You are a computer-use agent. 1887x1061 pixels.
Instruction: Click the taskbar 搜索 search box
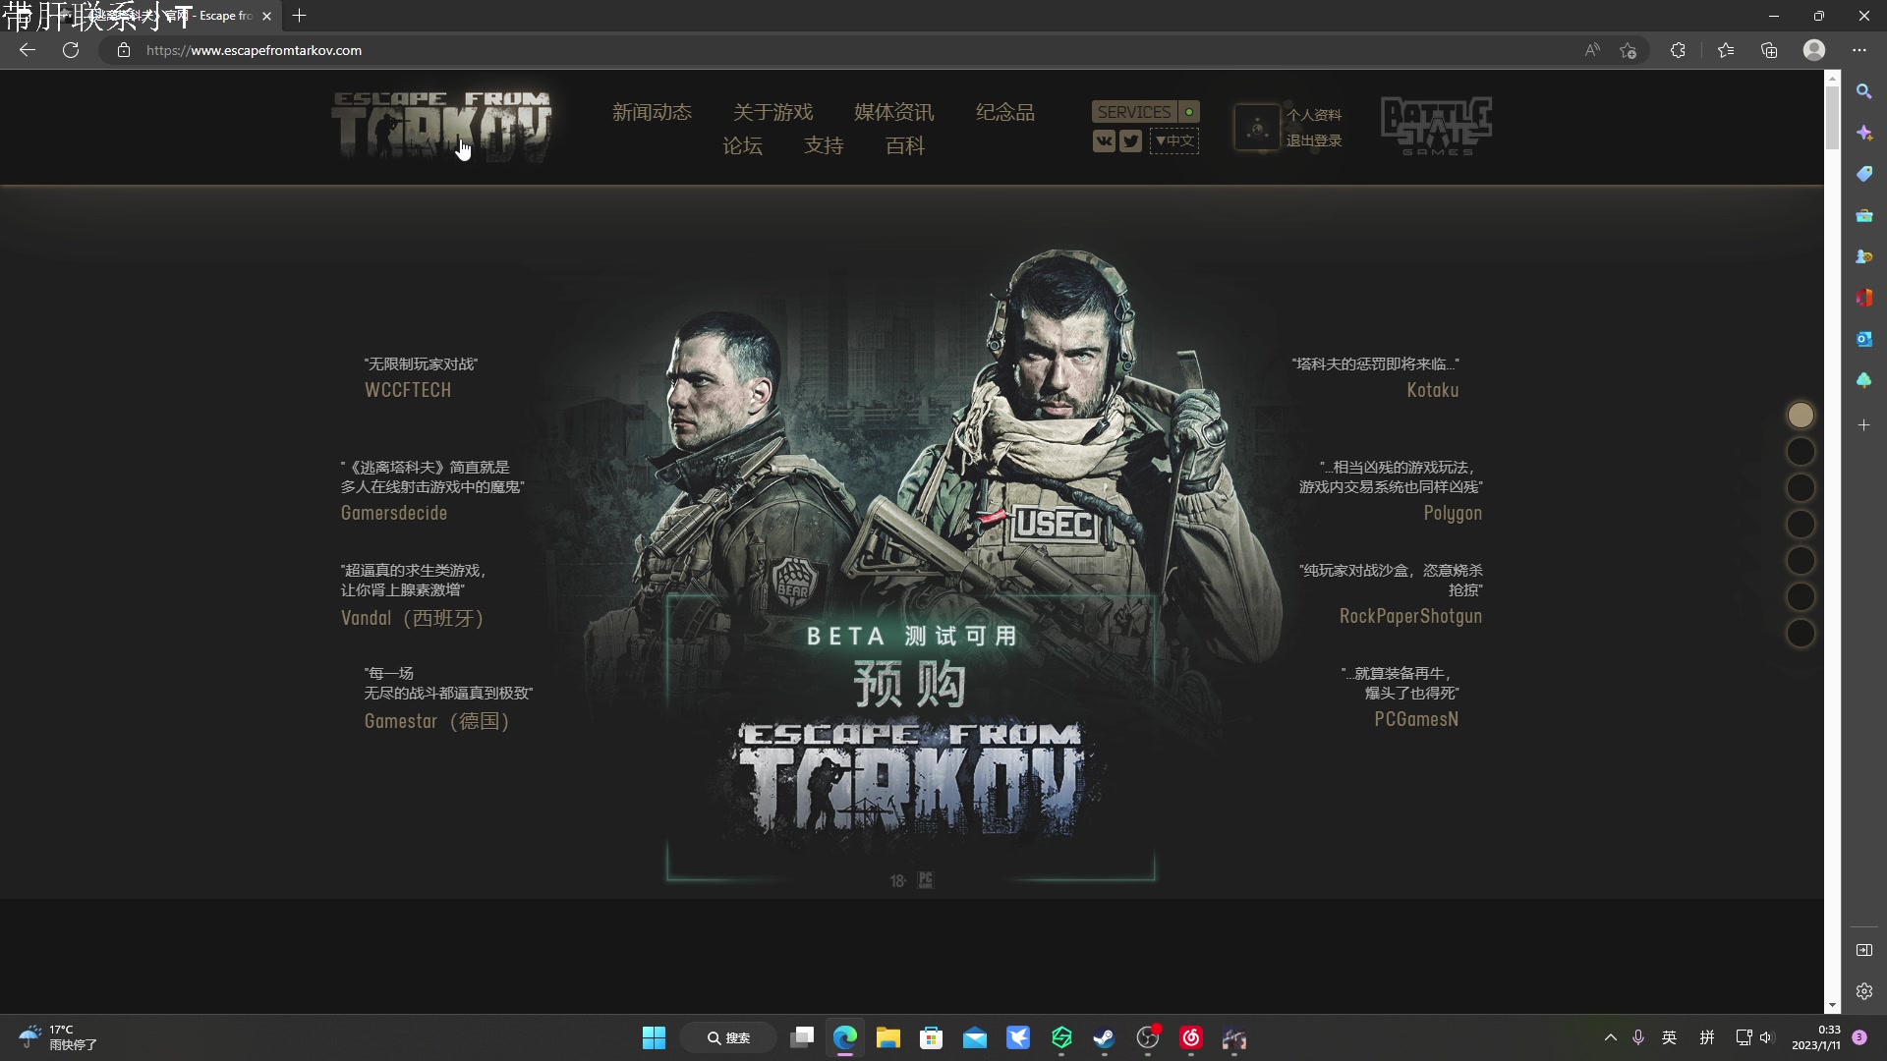click(728, 1038)
